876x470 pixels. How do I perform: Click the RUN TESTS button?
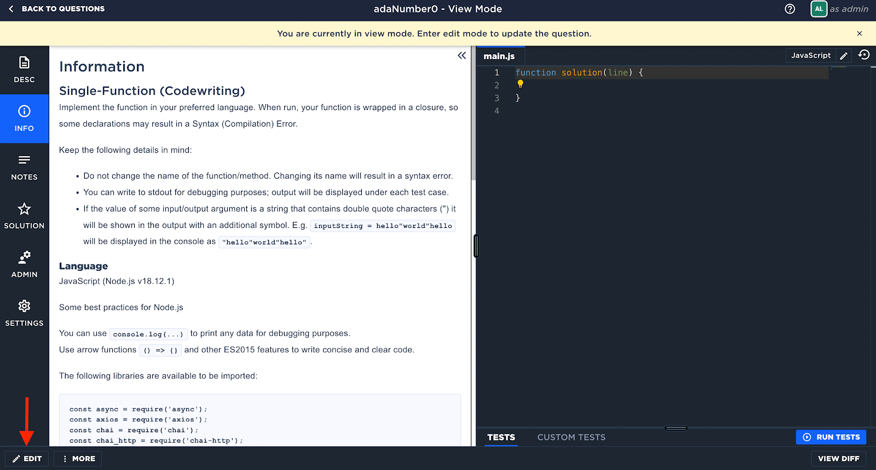[x=831, y=437]
